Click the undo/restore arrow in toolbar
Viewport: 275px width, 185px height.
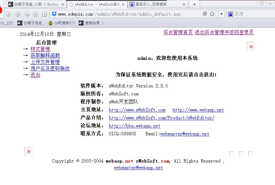pyautogui.click(x=27, y=14)
